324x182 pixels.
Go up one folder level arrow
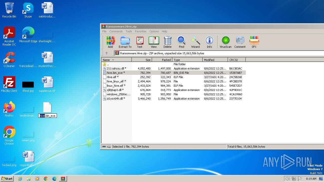107,53
